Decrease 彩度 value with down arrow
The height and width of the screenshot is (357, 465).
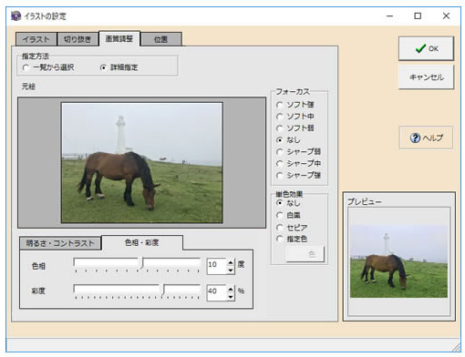[x=231, y=297]
